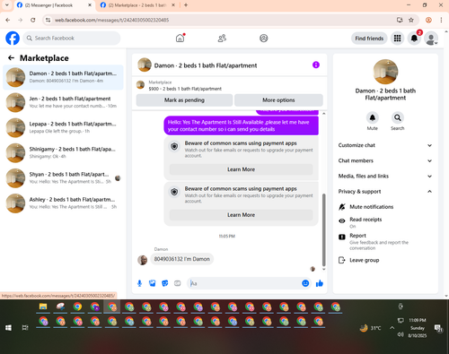The height and width of the screenshot is (354, 449).
Task: Click the voice clip microphone icon
Action: 139,283
